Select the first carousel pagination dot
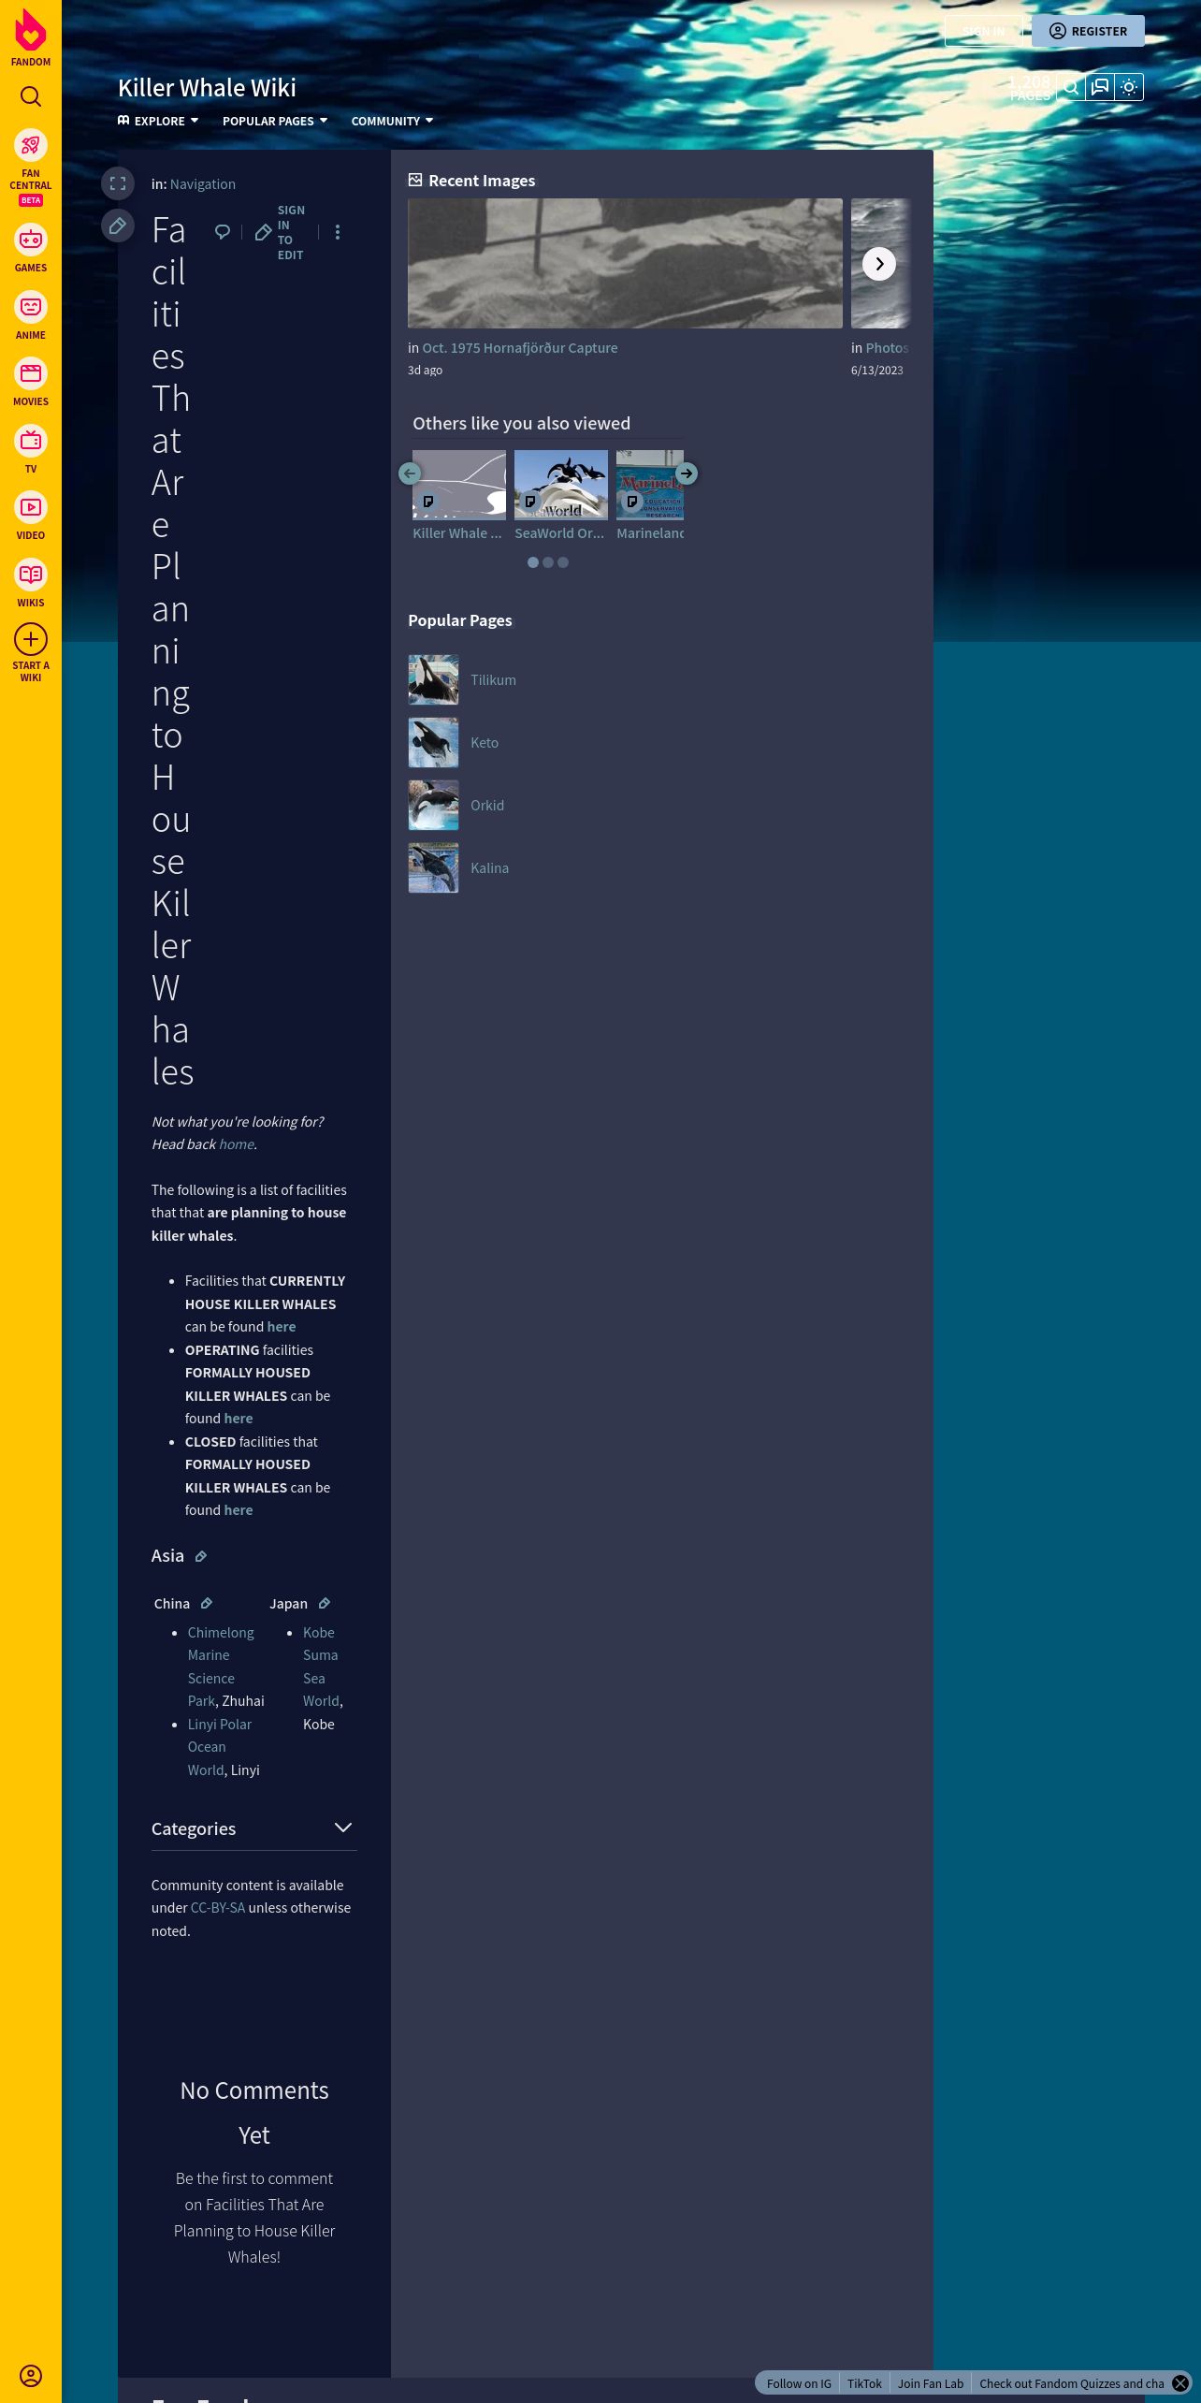1201x2403 pixels. [x=533, y=562]
